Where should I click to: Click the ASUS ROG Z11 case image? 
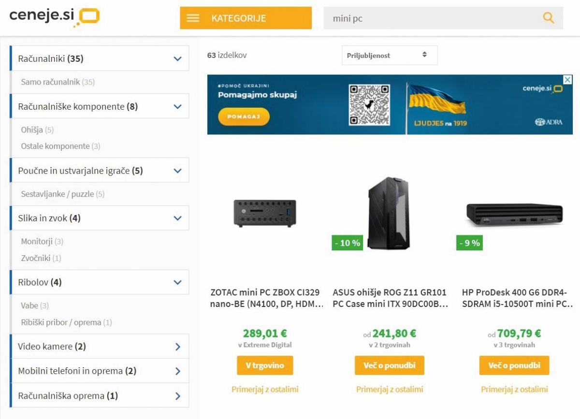coord(389,213)
